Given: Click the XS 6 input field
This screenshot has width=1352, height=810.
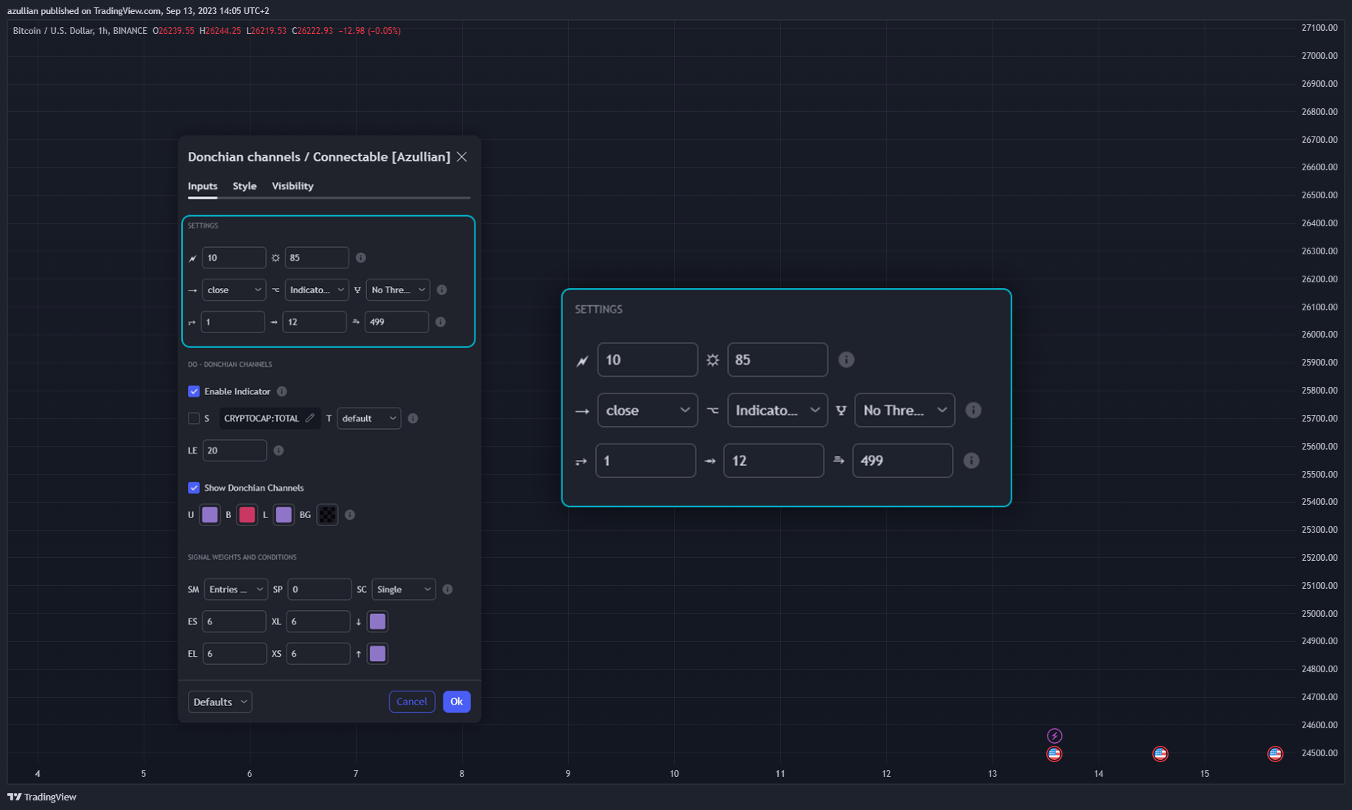Looking at the screenshot, I should pyautogui.click(x=318, y=654).
